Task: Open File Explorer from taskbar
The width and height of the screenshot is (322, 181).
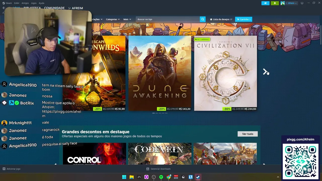Action: [132, 177]
